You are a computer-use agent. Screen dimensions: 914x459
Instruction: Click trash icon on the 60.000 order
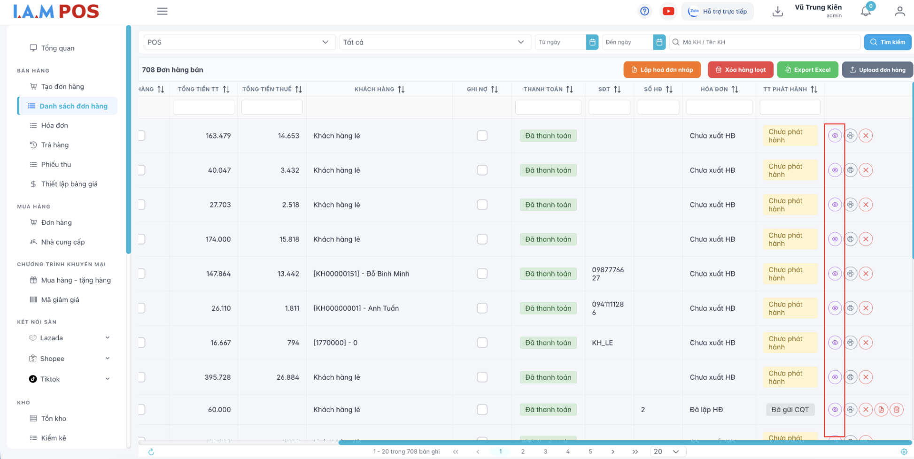tap(896, 410)
